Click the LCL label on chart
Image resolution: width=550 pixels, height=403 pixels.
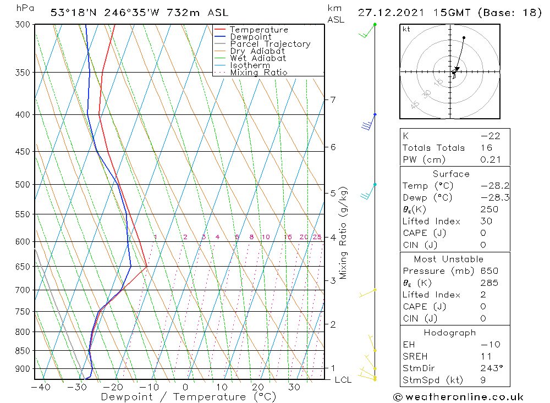(343, 380)
